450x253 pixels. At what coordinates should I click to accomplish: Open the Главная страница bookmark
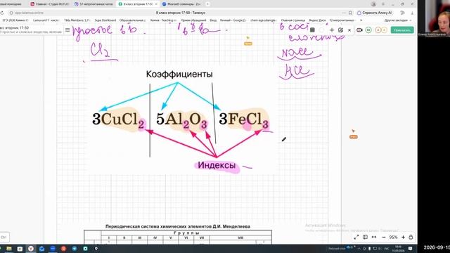pyautogui.click(x=293, y=20)
